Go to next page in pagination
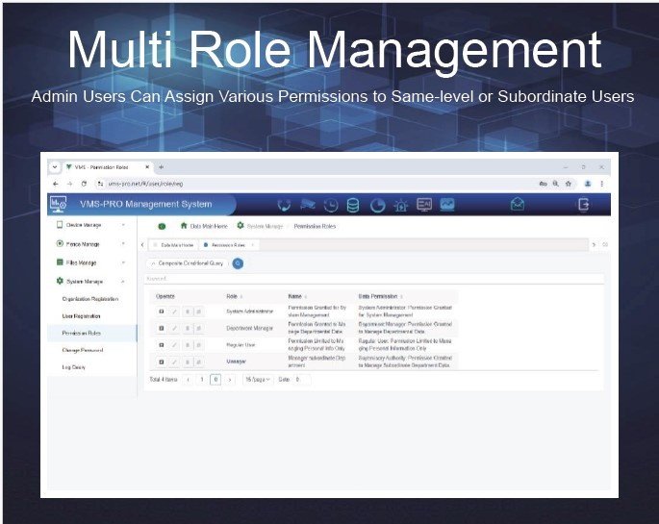Viewport: 659px width, 524px height. point(230,380)
